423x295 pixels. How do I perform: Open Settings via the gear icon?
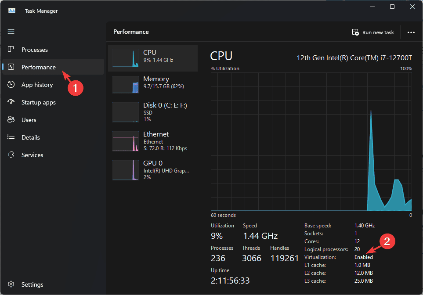point(12,284)
